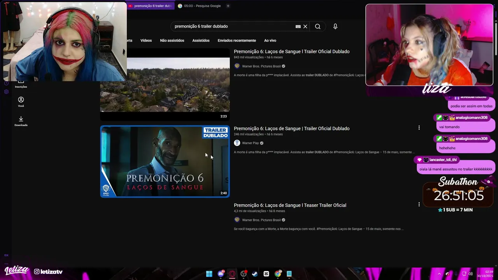Click chat message podia ser assim em todas

click(472, 106)
